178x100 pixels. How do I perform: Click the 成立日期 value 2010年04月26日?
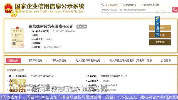coord(109,85)
